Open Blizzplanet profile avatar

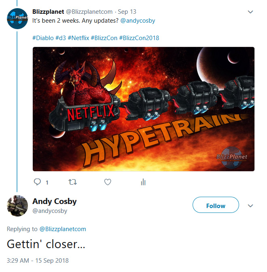(17, 18)
